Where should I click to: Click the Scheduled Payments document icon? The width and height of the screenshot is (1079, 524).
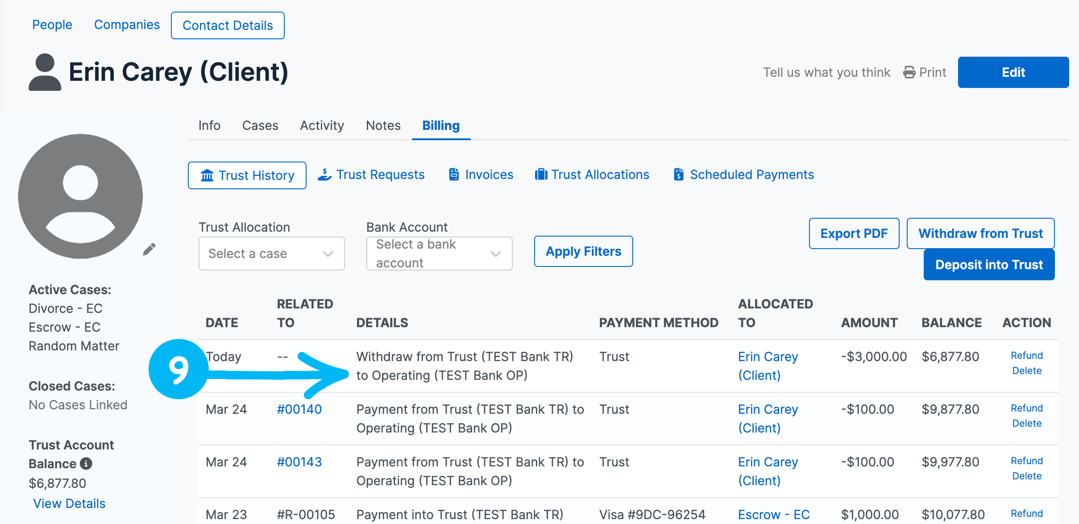pyautogui.click(x=679, y=175)
